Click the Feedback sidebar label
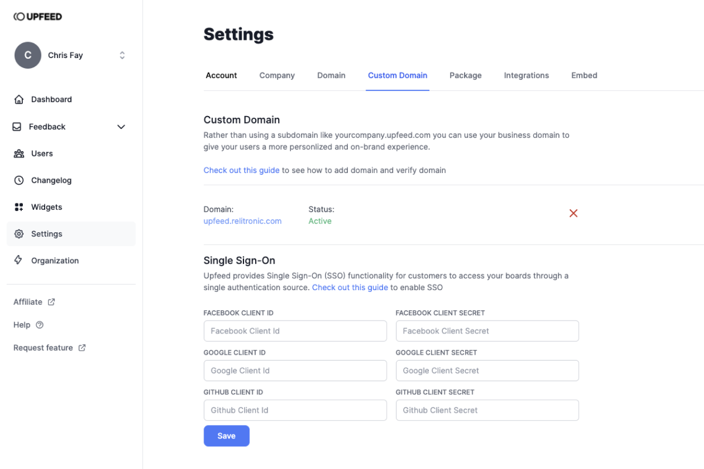The image size is (704, 469). click(47, 127)
